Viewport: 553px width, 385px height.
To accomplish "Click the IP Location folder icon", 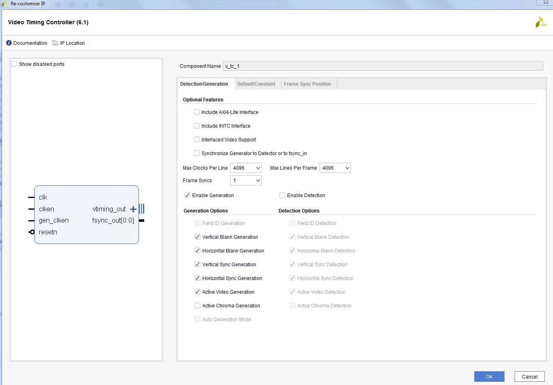I will [55, 43].
